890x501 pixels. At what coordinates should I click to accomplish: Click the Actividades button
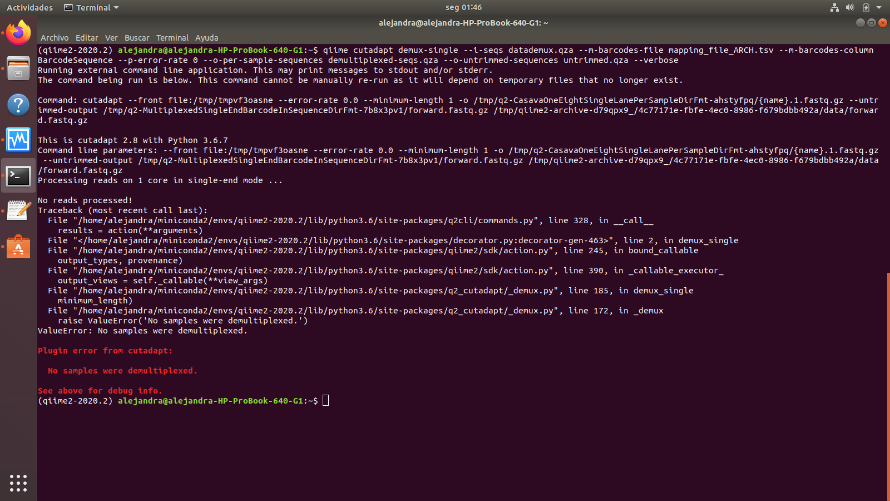pyautogui.click(x=29, y=8)
